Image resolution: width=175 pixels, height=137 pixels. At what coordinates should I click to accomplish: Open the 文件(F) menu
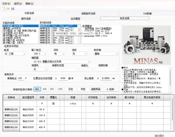[x=6, y=4]
